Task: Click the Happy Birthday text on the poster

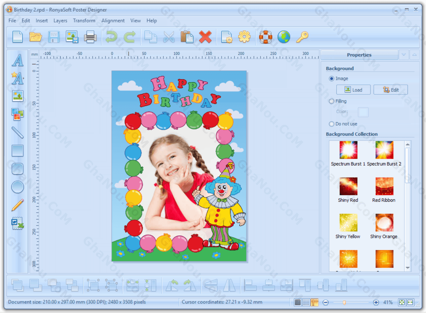Action: point(179,92)
